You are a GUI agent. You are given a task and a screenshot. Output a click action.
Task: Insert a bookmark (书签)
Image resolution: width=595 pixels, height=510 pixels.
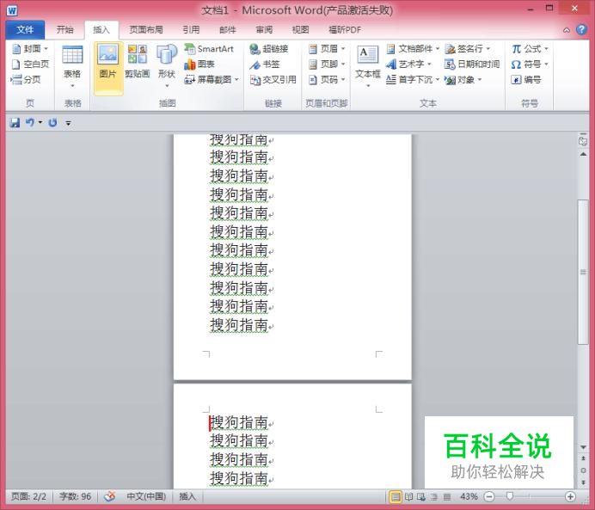click(x=265, y=65)
